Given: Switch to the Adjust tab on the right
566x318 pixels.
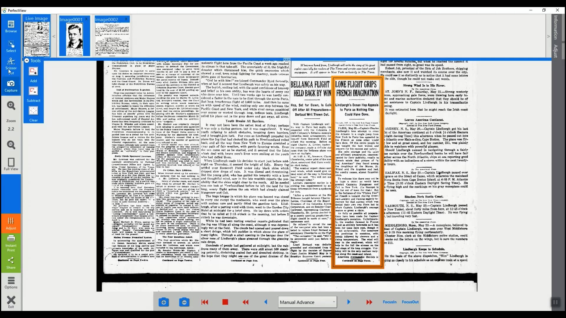Looking at the screenshot, I should tap(556, 51).
